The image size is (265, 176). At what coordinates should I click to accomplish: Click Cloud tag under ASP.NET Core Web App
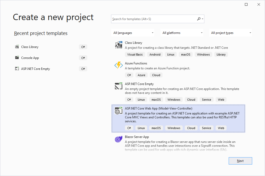(x=191, y=128)
